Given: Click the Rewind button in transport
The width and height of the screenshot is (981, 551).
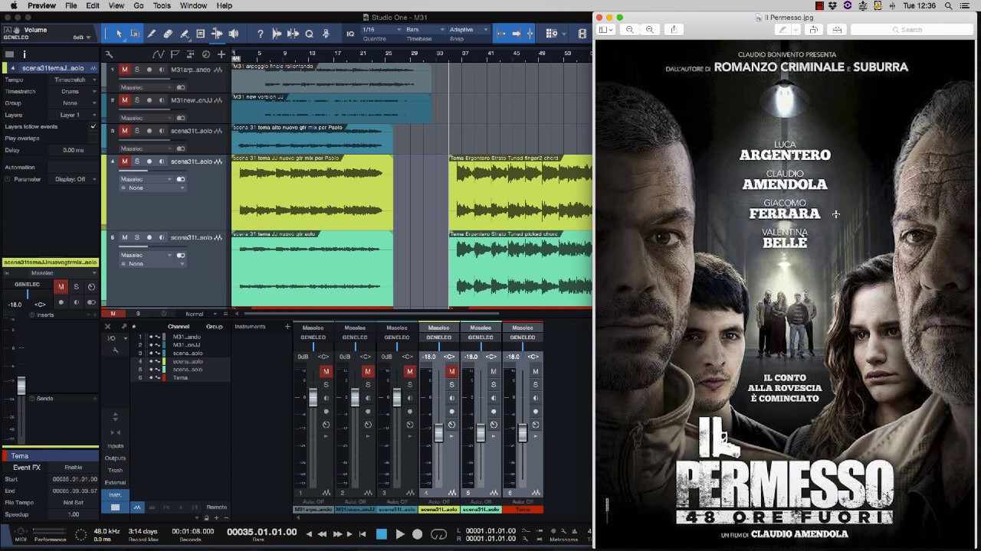Looking at the screenshot, I should (322, 534).
